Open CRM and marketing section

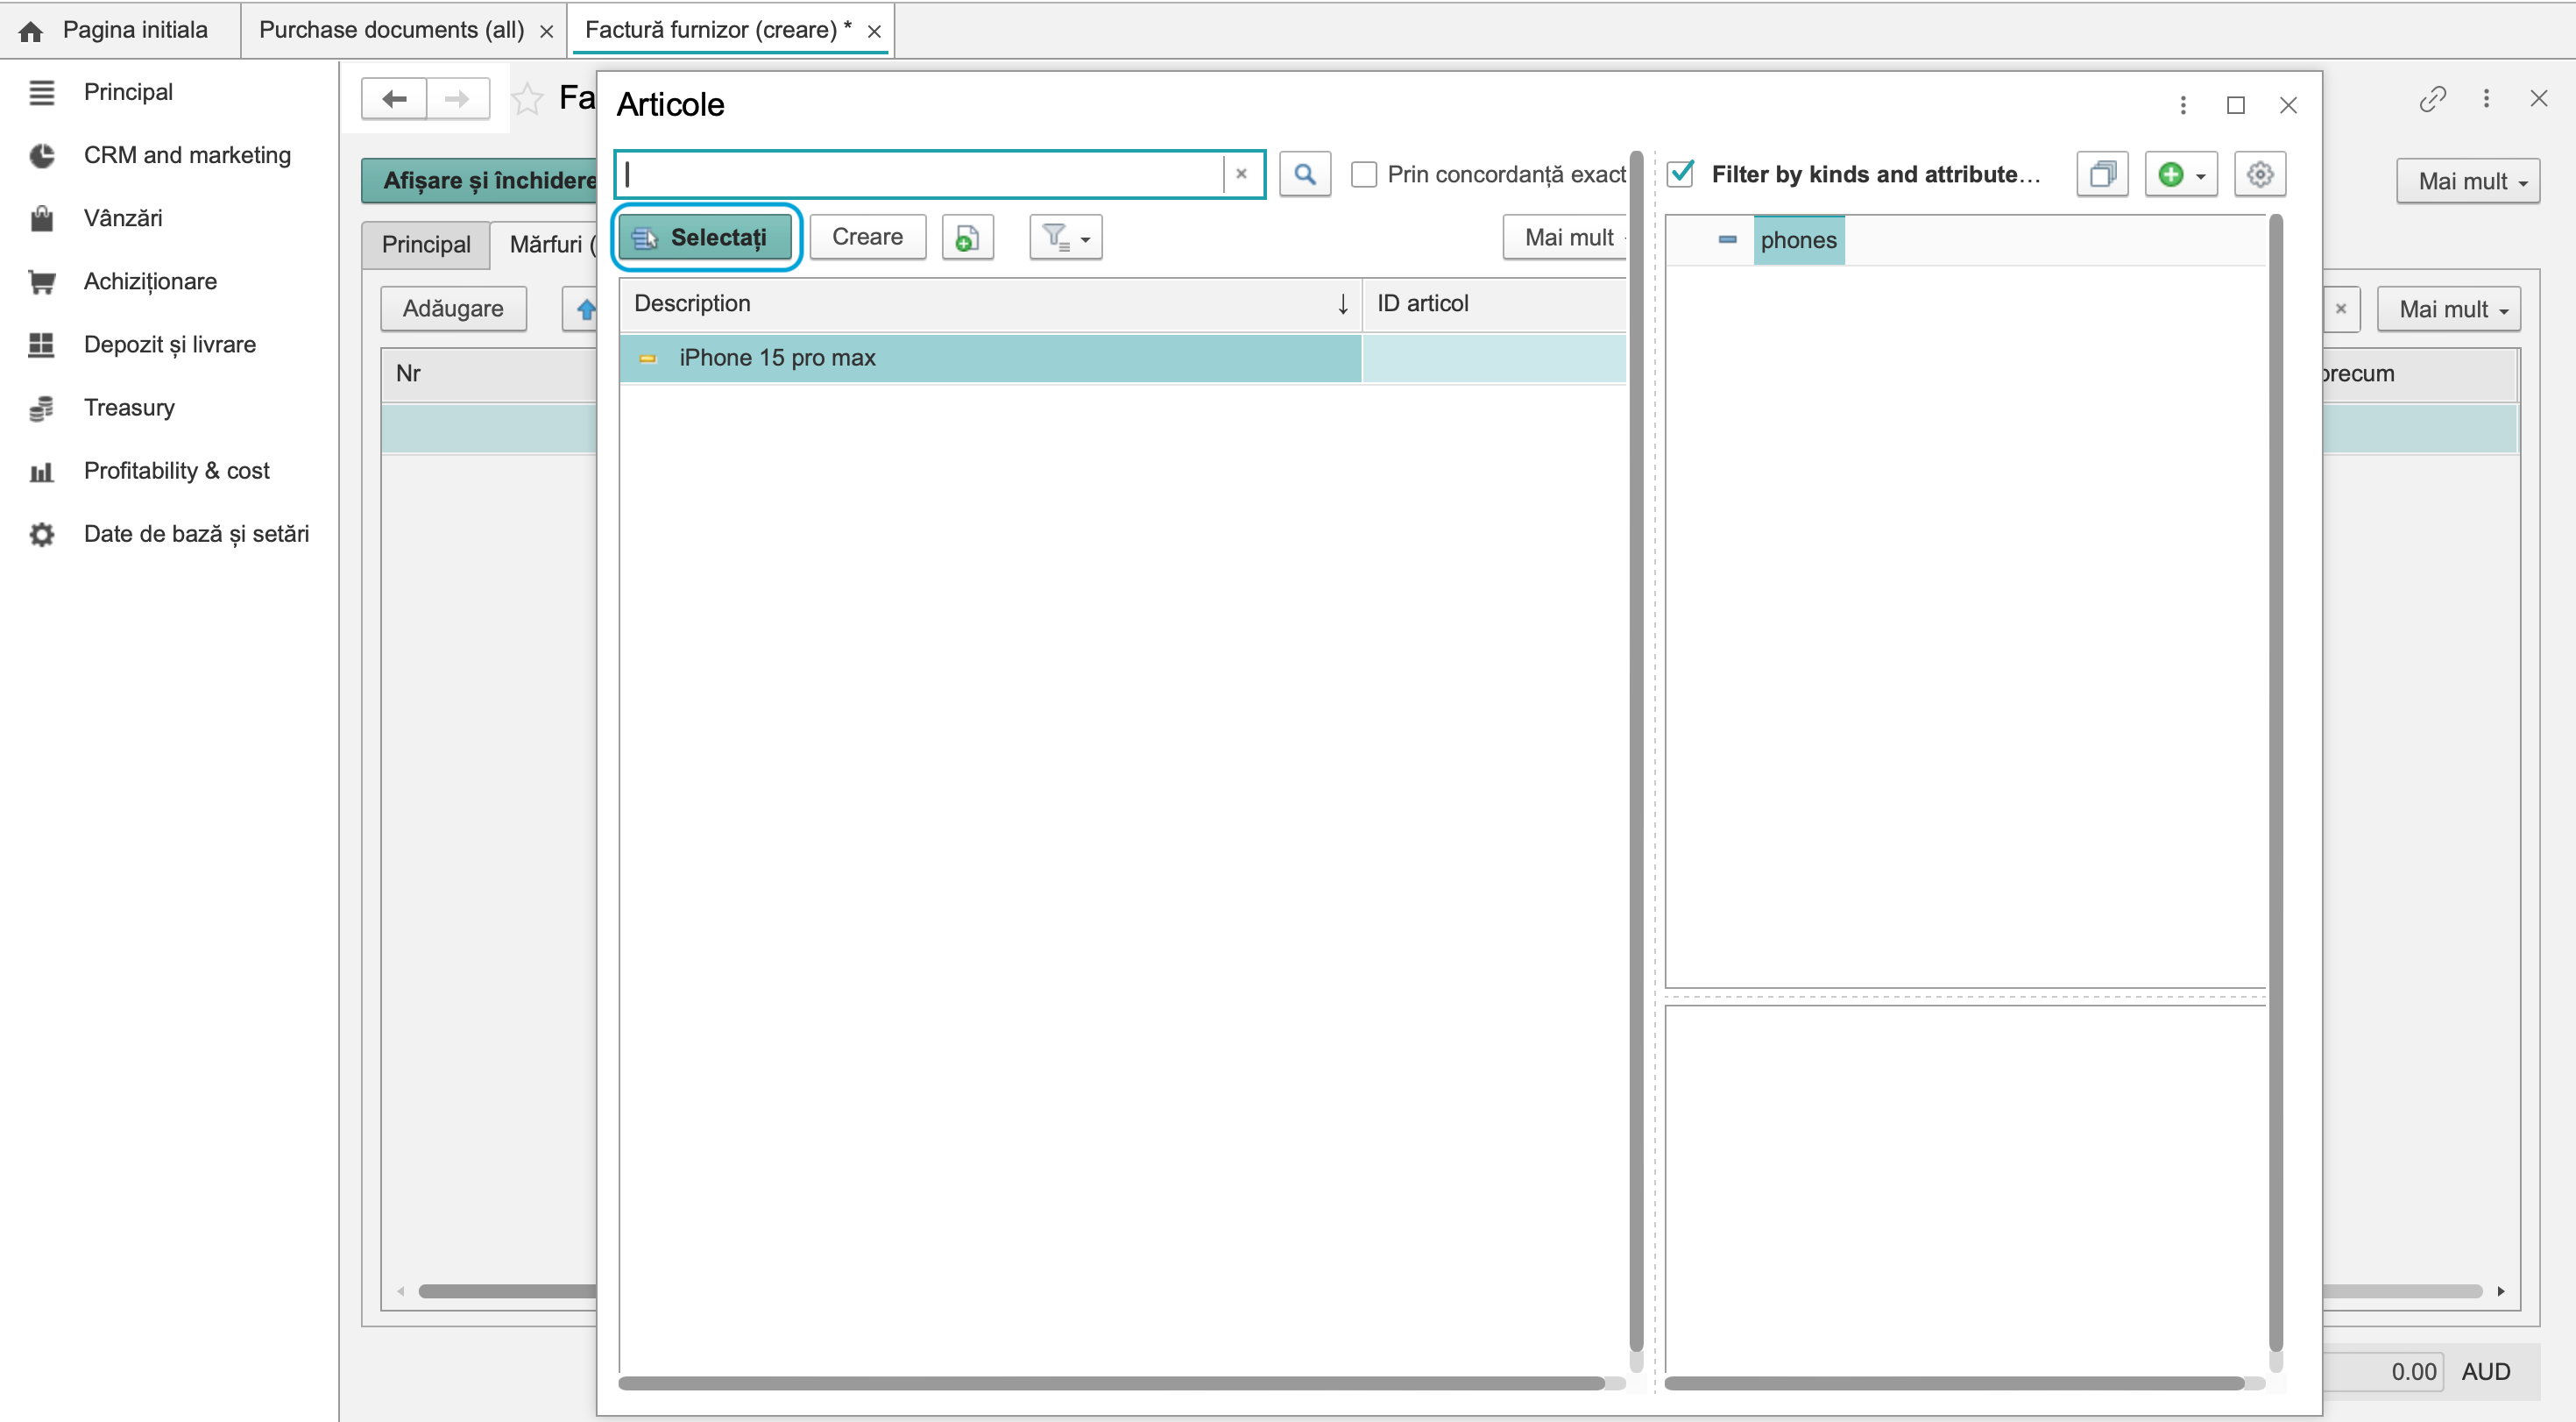tap(187, 155)
